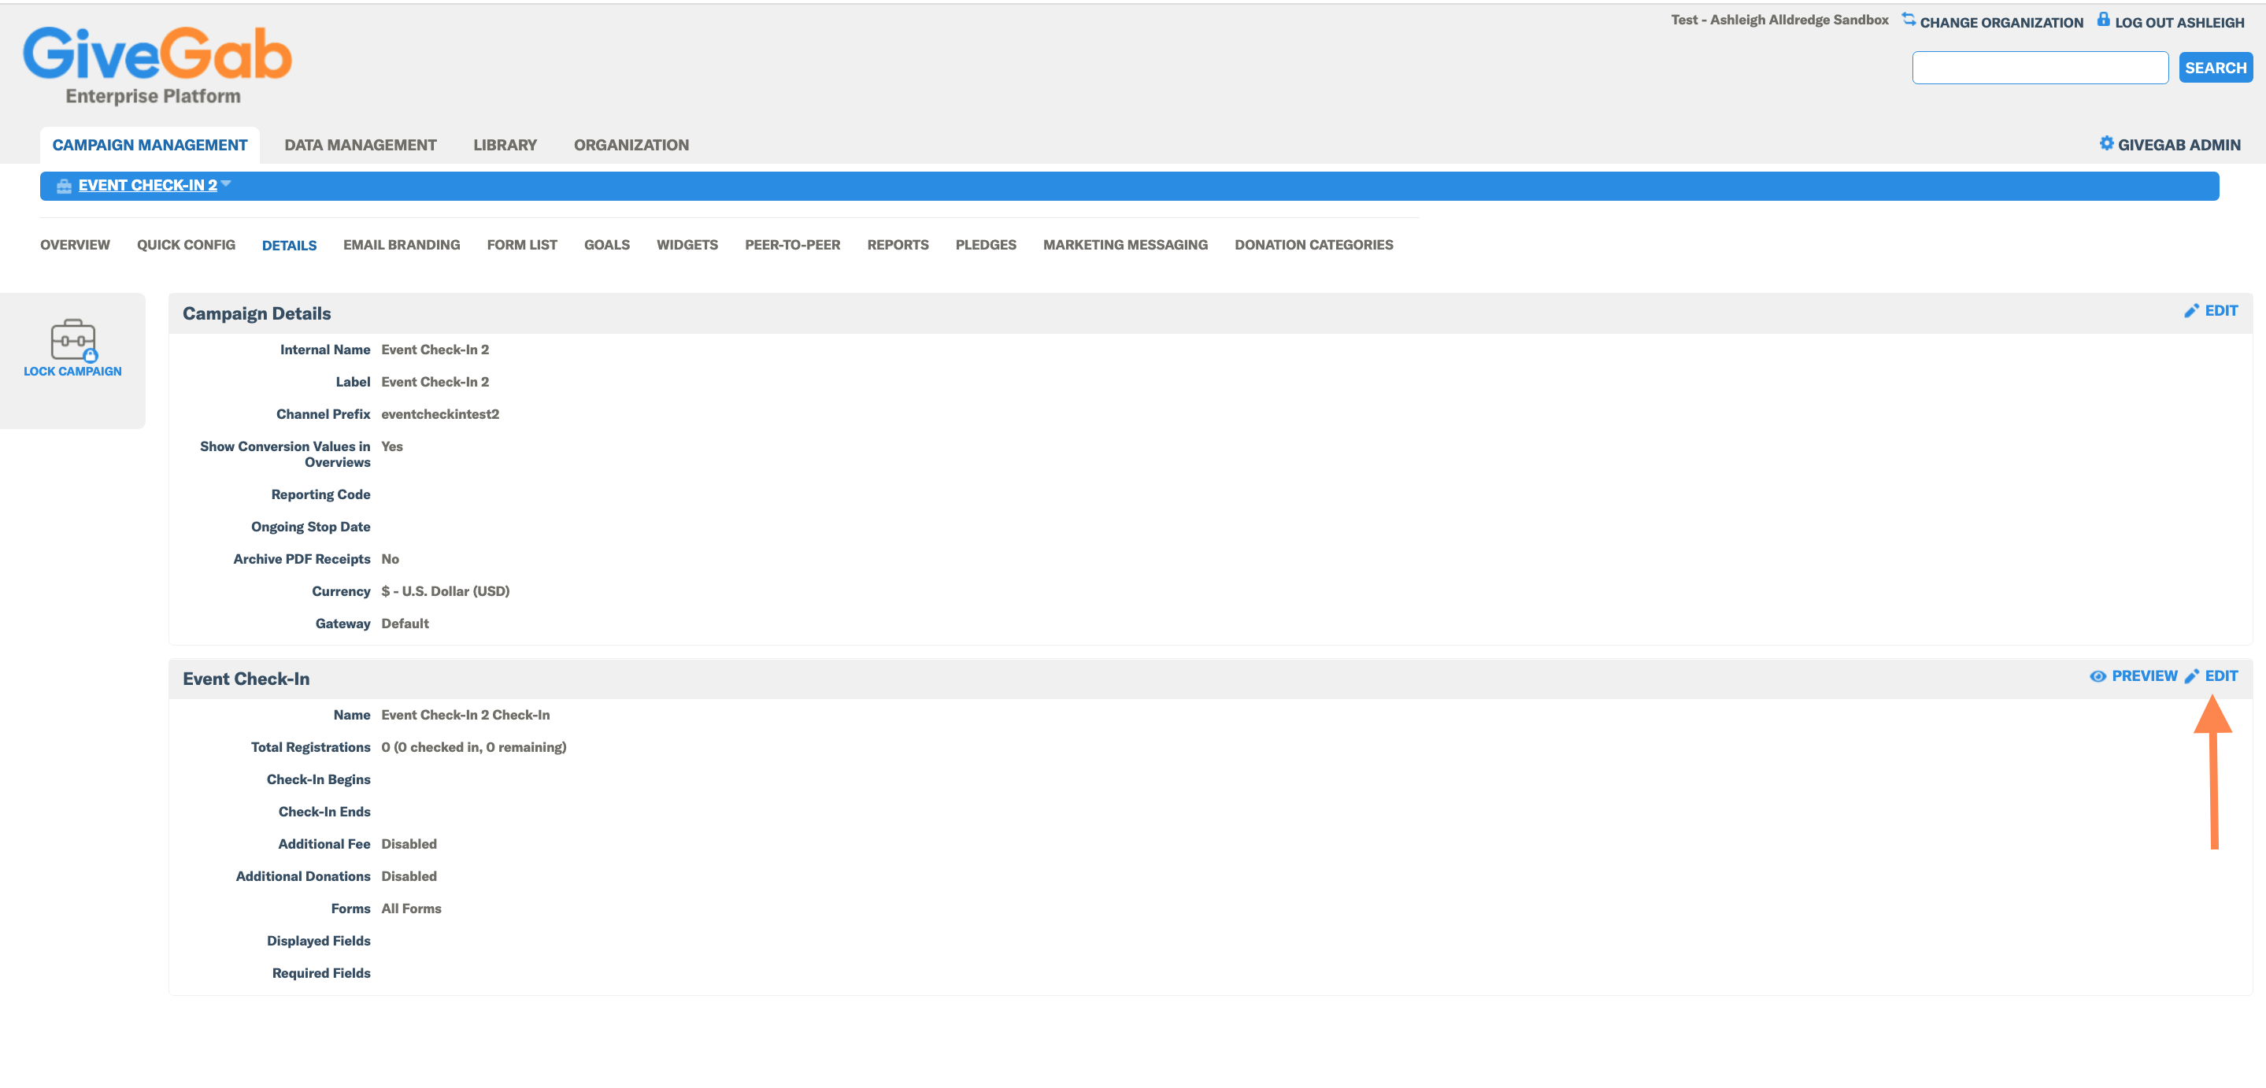Open the Overview sub-tab
Image resolution: width=2266 pixels, height=1088 pixels.
pos(75,245)
